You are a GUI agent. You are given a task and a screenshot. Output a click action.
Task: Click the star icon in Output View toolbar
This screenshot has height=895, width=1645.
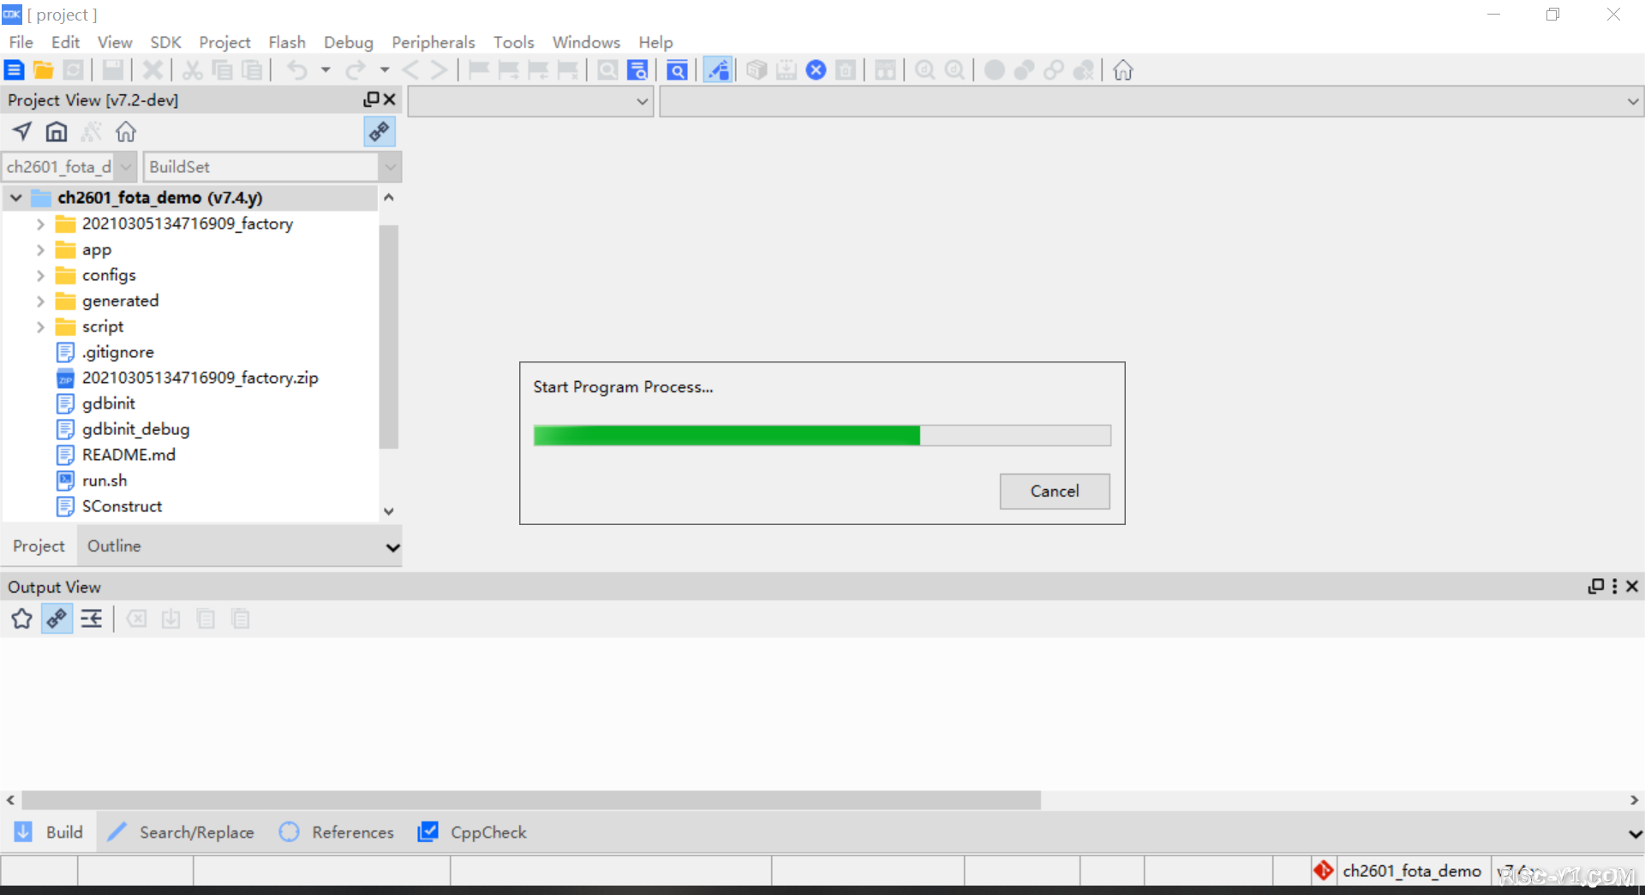click(x=22, y=618)
